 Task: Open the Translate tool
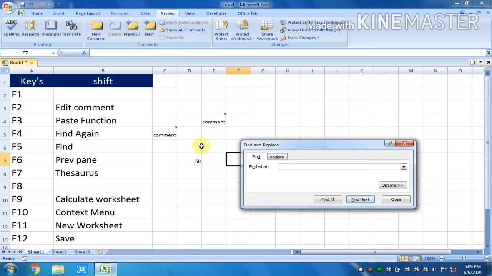pyautogui.click(x=71, y=29)
